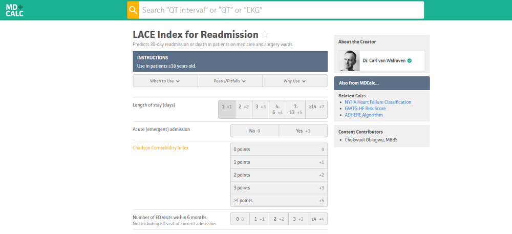Select Charlson 3 points option
Screen dimensions: 512x234
point(279,187)
